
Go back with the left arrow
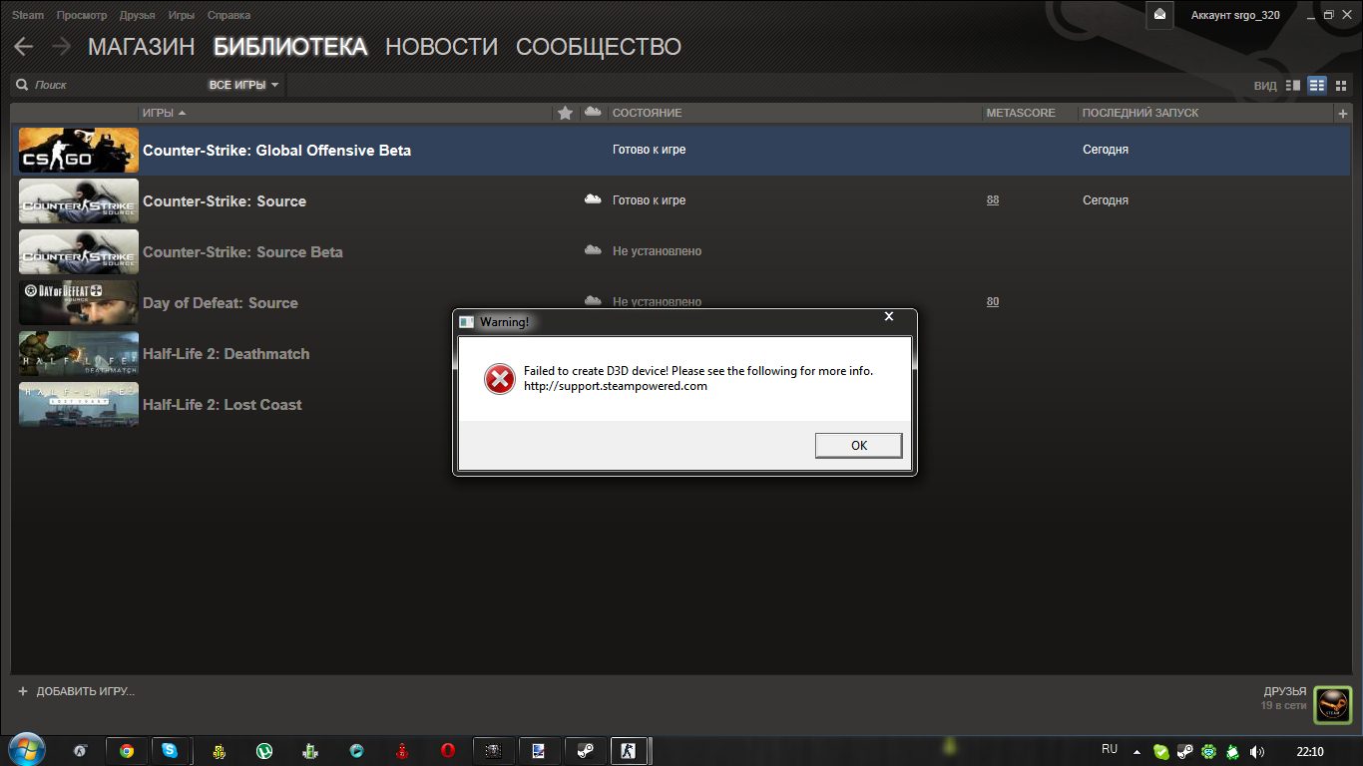(x=23, y=47)
